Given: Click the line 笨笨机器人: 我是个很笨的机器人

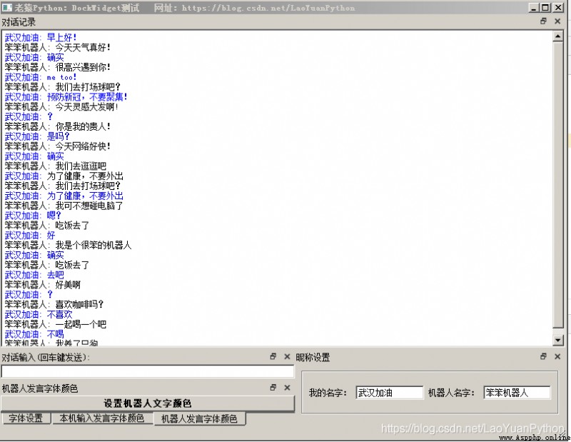Looking at the screenshot, I should tap(68, 245).
